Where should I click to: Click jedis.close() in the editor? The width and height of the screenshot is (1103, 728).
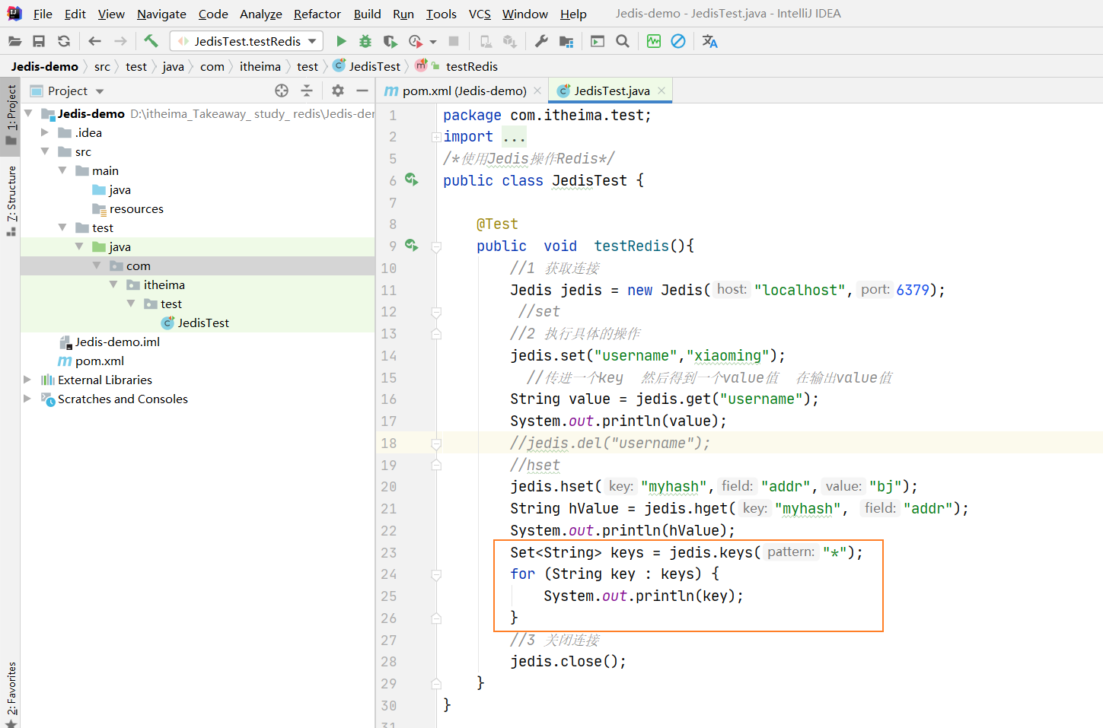[x=568, y=661]
